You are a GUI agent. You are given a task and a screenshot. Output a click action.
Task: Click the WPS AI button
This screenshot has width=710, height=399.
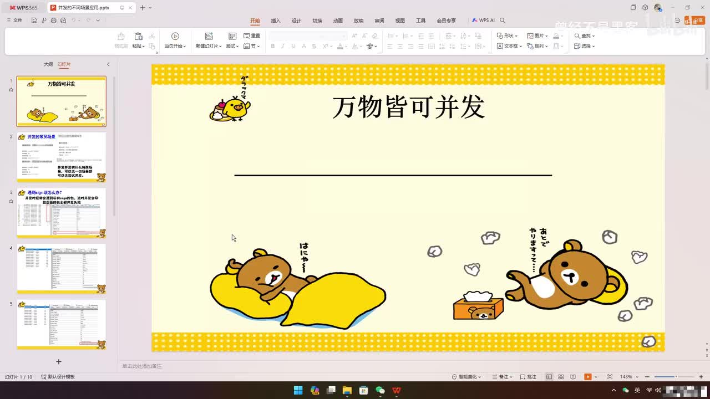click(x=483, y=21)
